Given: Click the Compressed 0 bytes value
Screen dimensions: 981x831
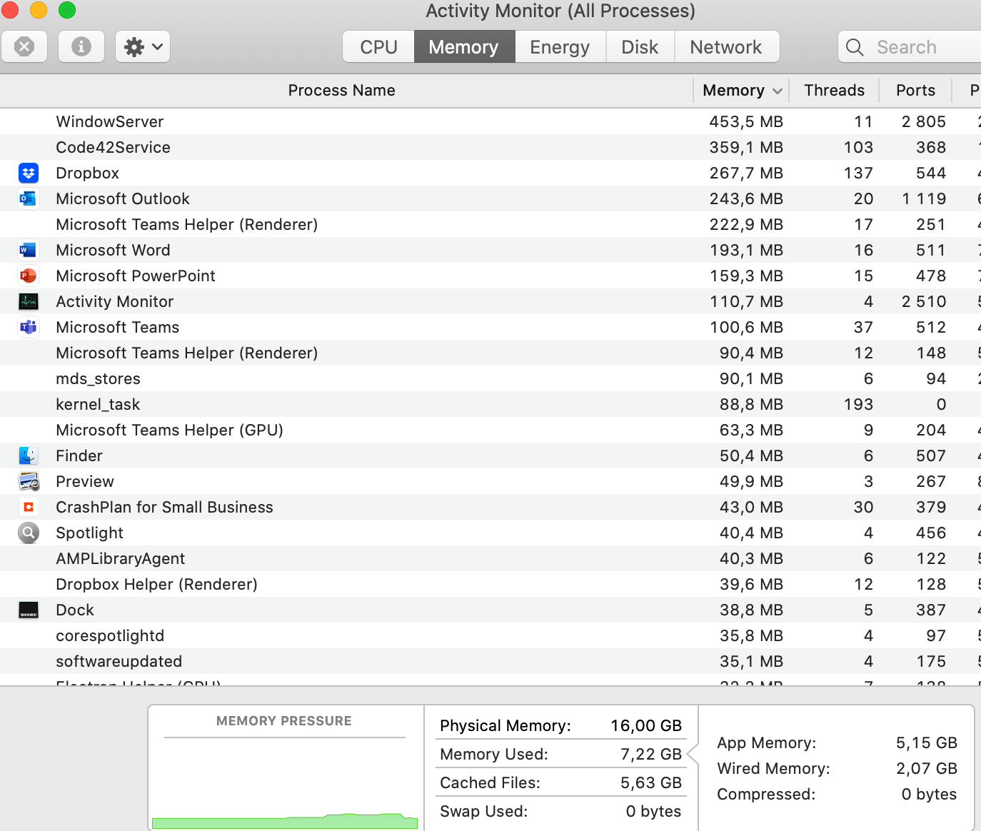Looking at the screenshot, I should 929,794.
